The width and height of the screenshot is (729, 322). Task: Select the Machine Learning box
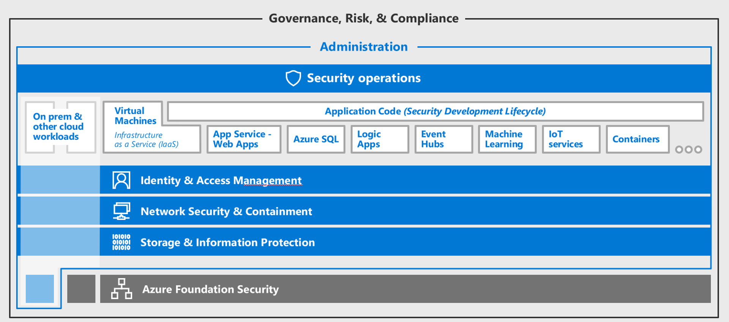(507, 139)
